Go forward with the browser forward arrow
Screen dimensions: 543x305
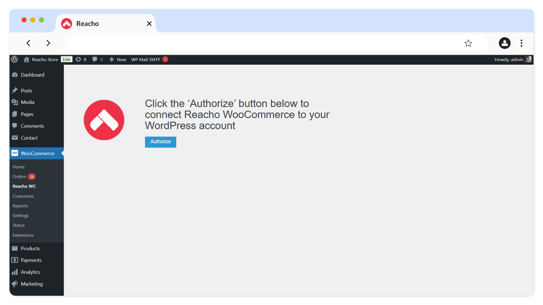48,43
